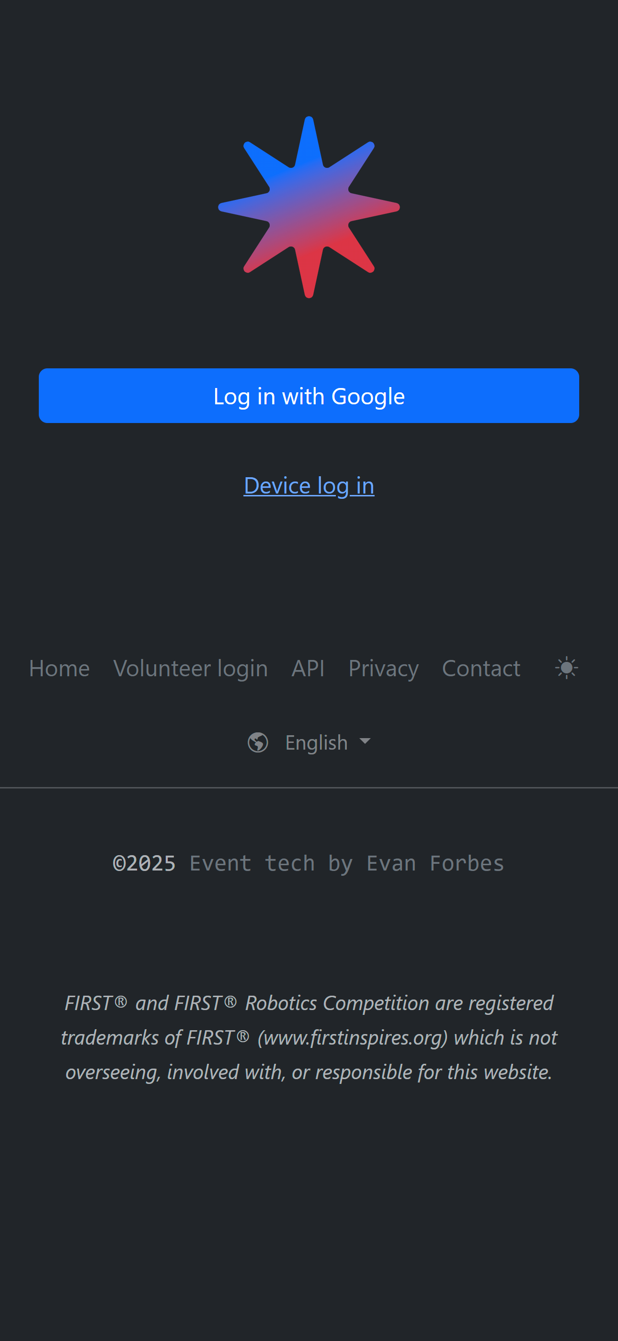Open the Device log in link
618x1341 pixels.
pos(309,486)
